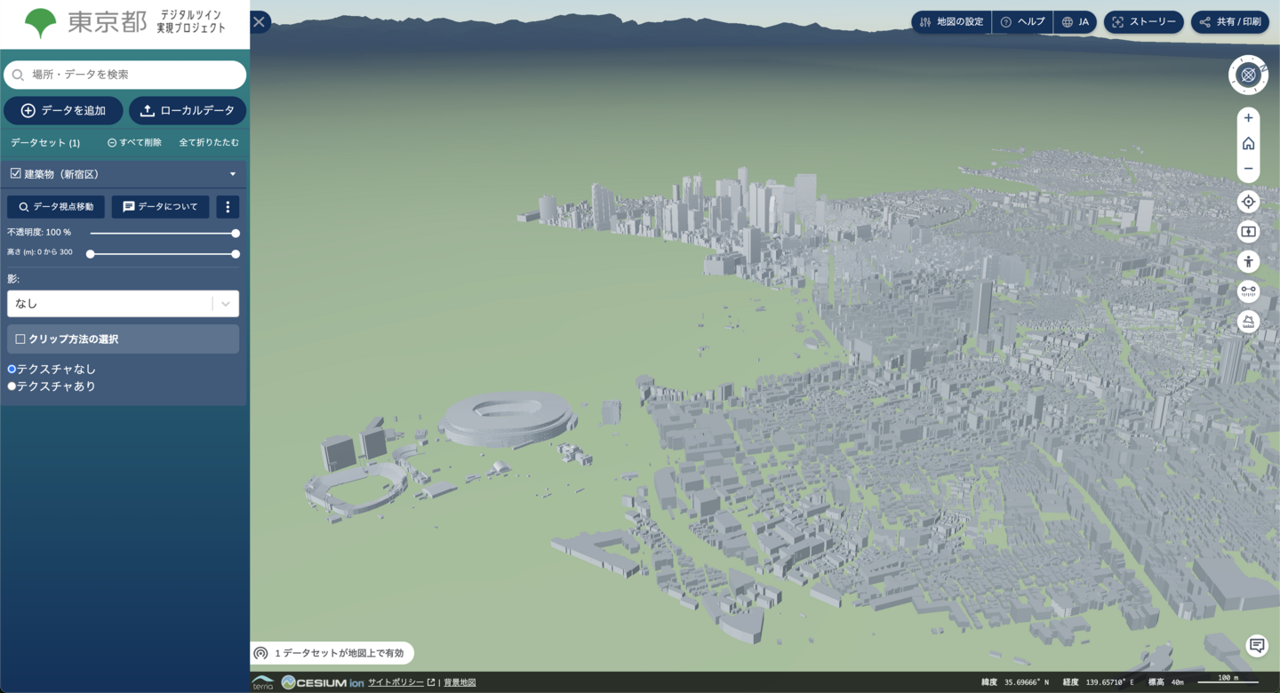Open the 影 shadow dropdown
The height and width of the screenshot is (693, 1280).
[123, 304]
